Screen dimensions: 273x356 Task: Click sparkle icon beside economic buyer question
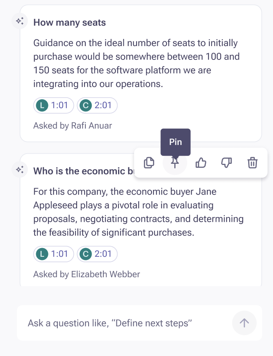point(20,170)
